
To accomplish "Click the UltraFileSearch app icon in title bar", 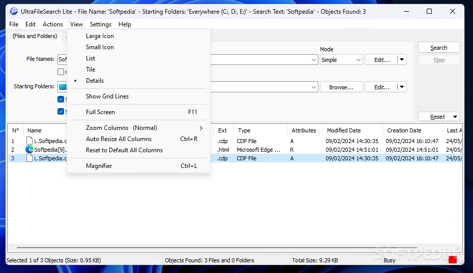I will point(14,12).
